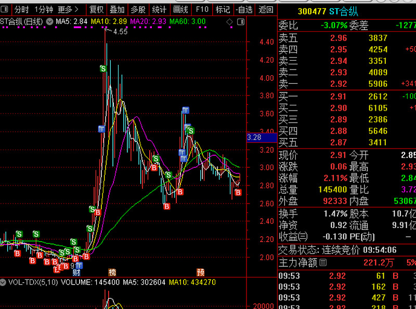This screenshot has width=416, height=309.
Task: Click the 委比 value -3.07%
Action: (x=334, y=25)
